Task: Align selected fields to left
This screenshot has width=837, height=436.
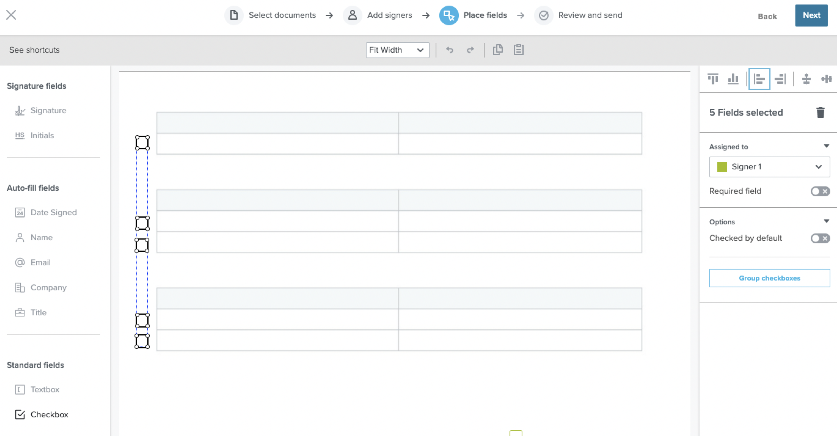Action: tap(759, 79)
